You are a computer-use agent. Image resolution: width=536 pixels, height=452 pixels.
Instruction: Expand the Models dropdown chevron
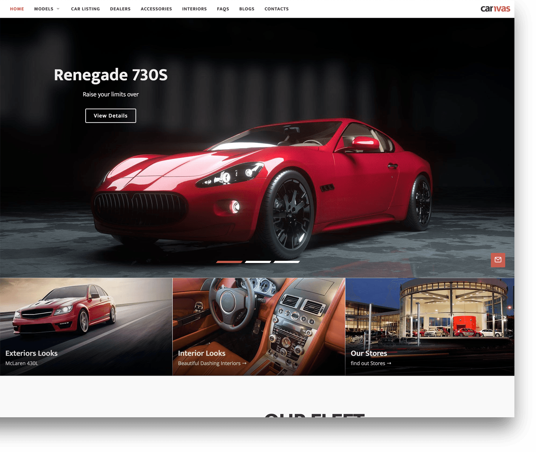[x=58, y=9]
